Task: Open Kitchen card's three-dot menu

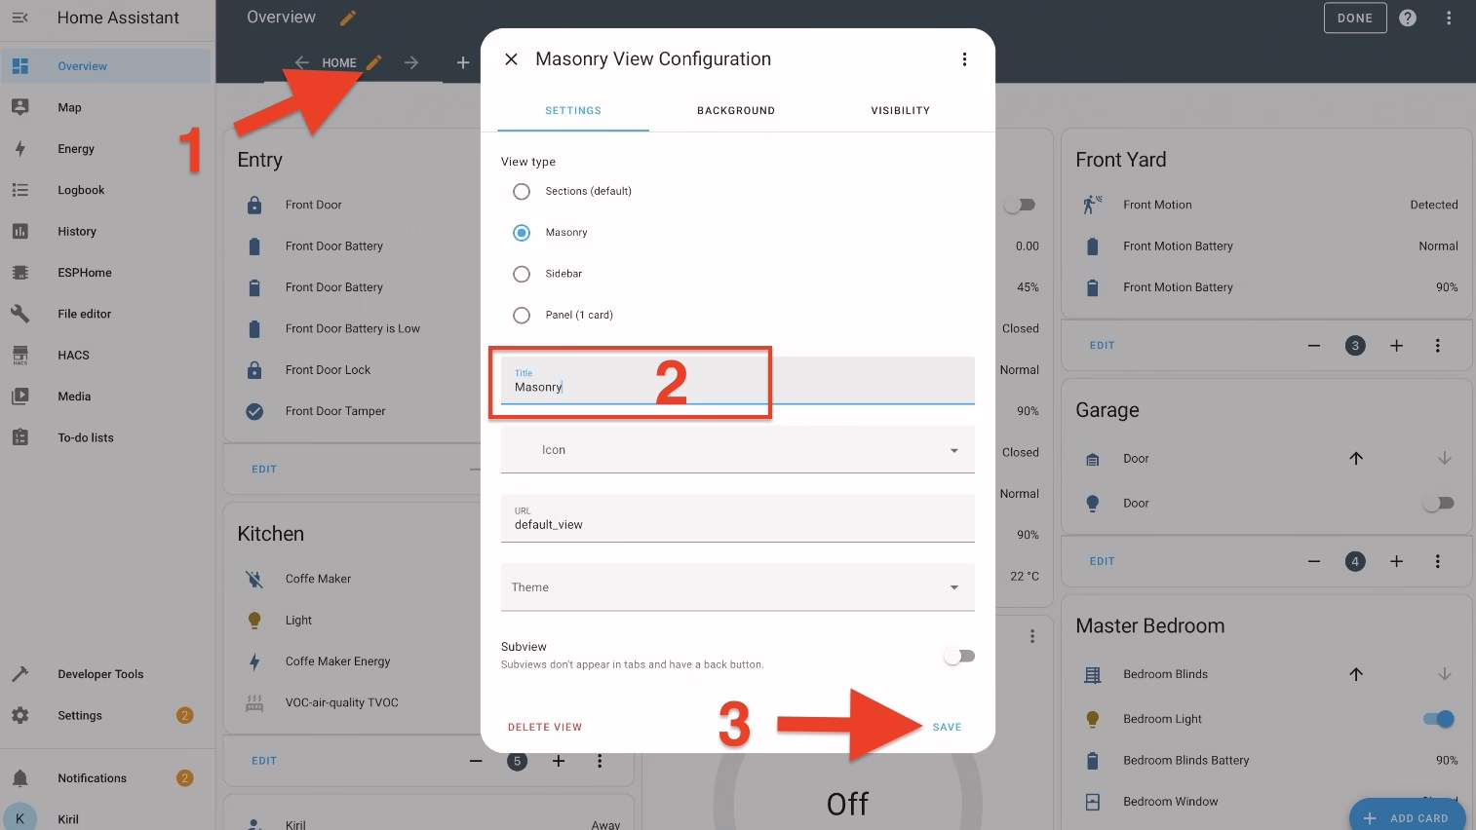Action: coord(600,761)
